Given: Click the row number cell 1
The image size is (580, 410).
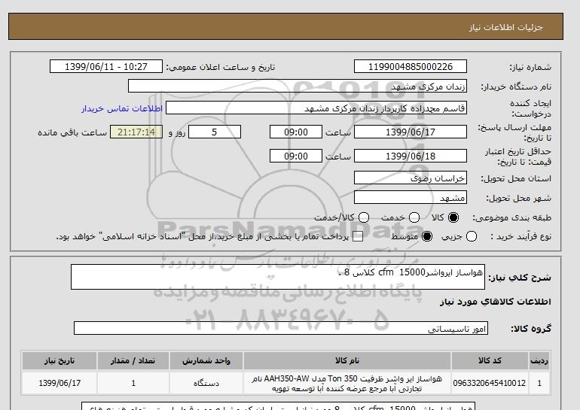Looking at the screenshot, I should pyautogui.click(x=539, y=383).
